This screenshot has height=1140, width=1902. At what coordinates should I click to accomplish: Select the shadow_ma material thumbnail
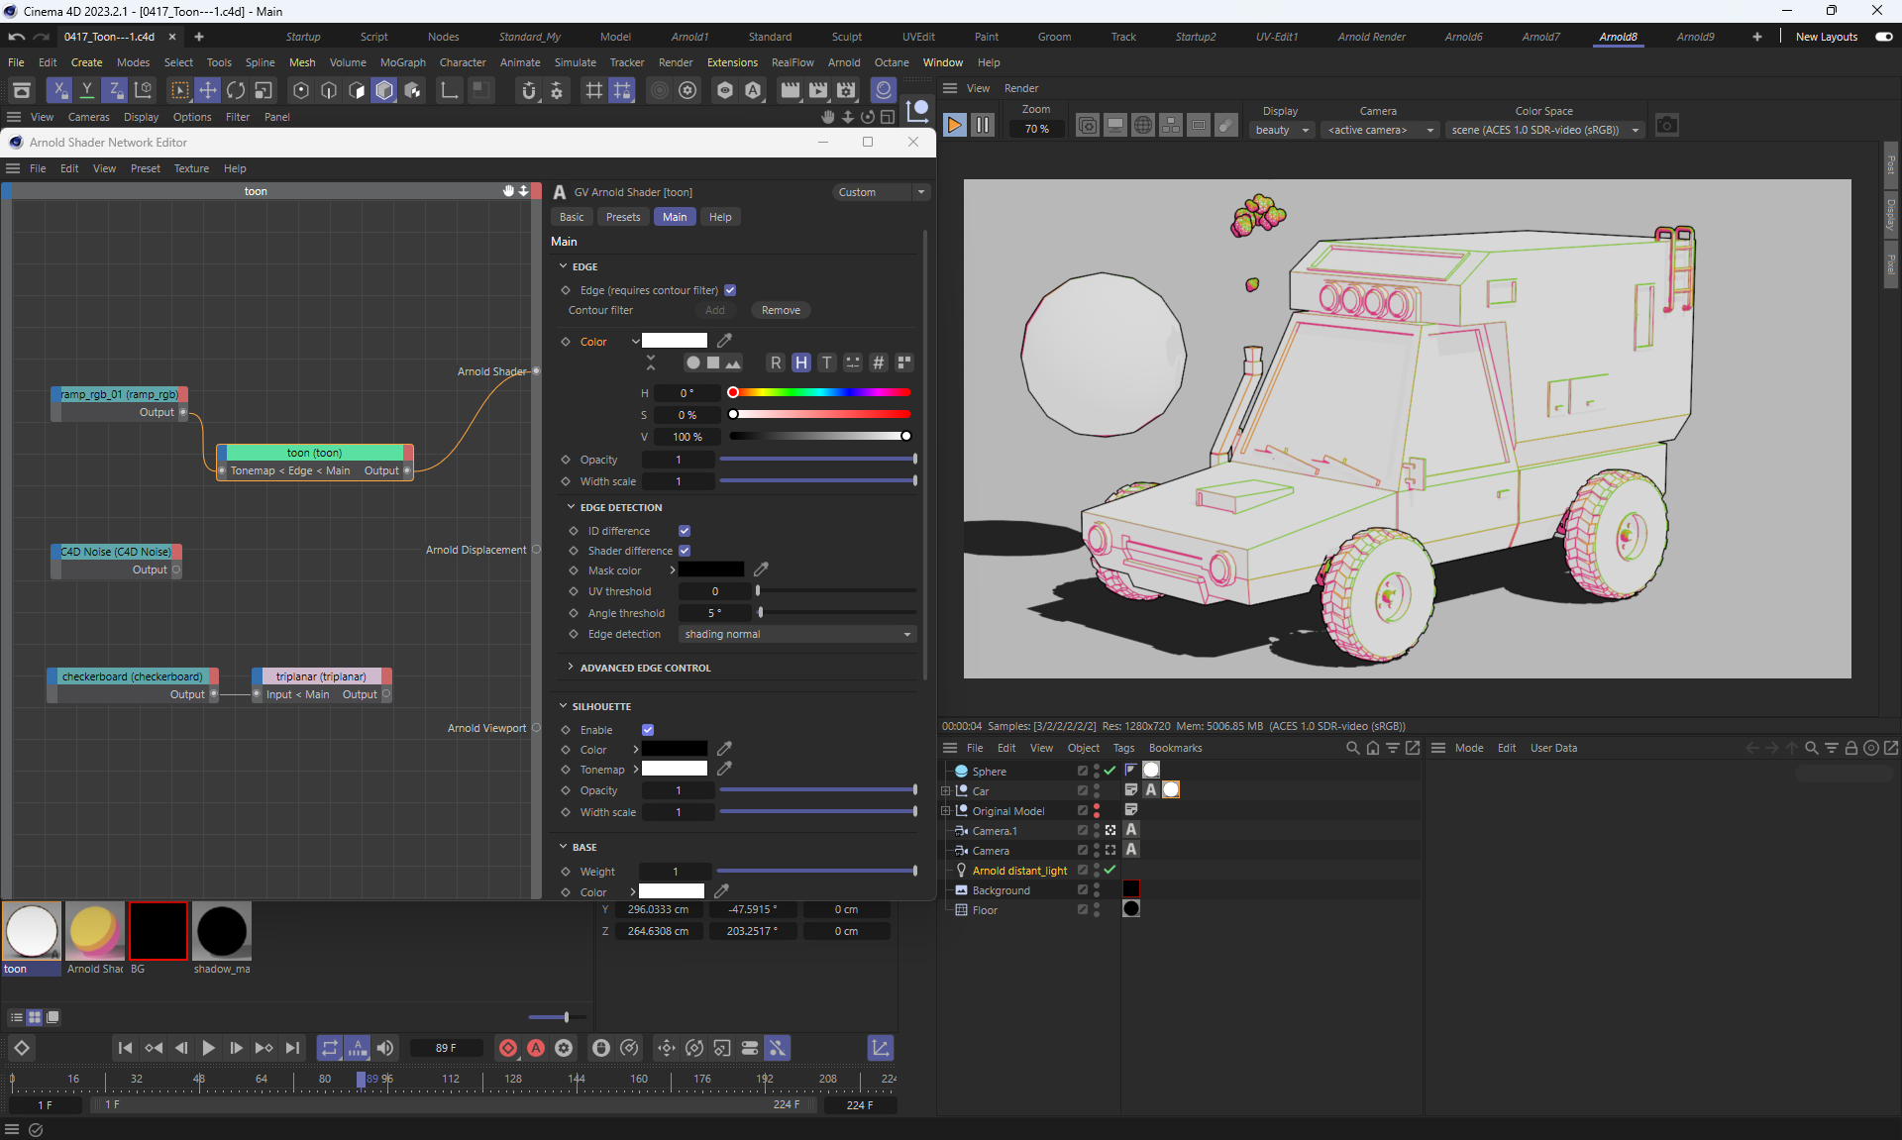tap(221, 931)
